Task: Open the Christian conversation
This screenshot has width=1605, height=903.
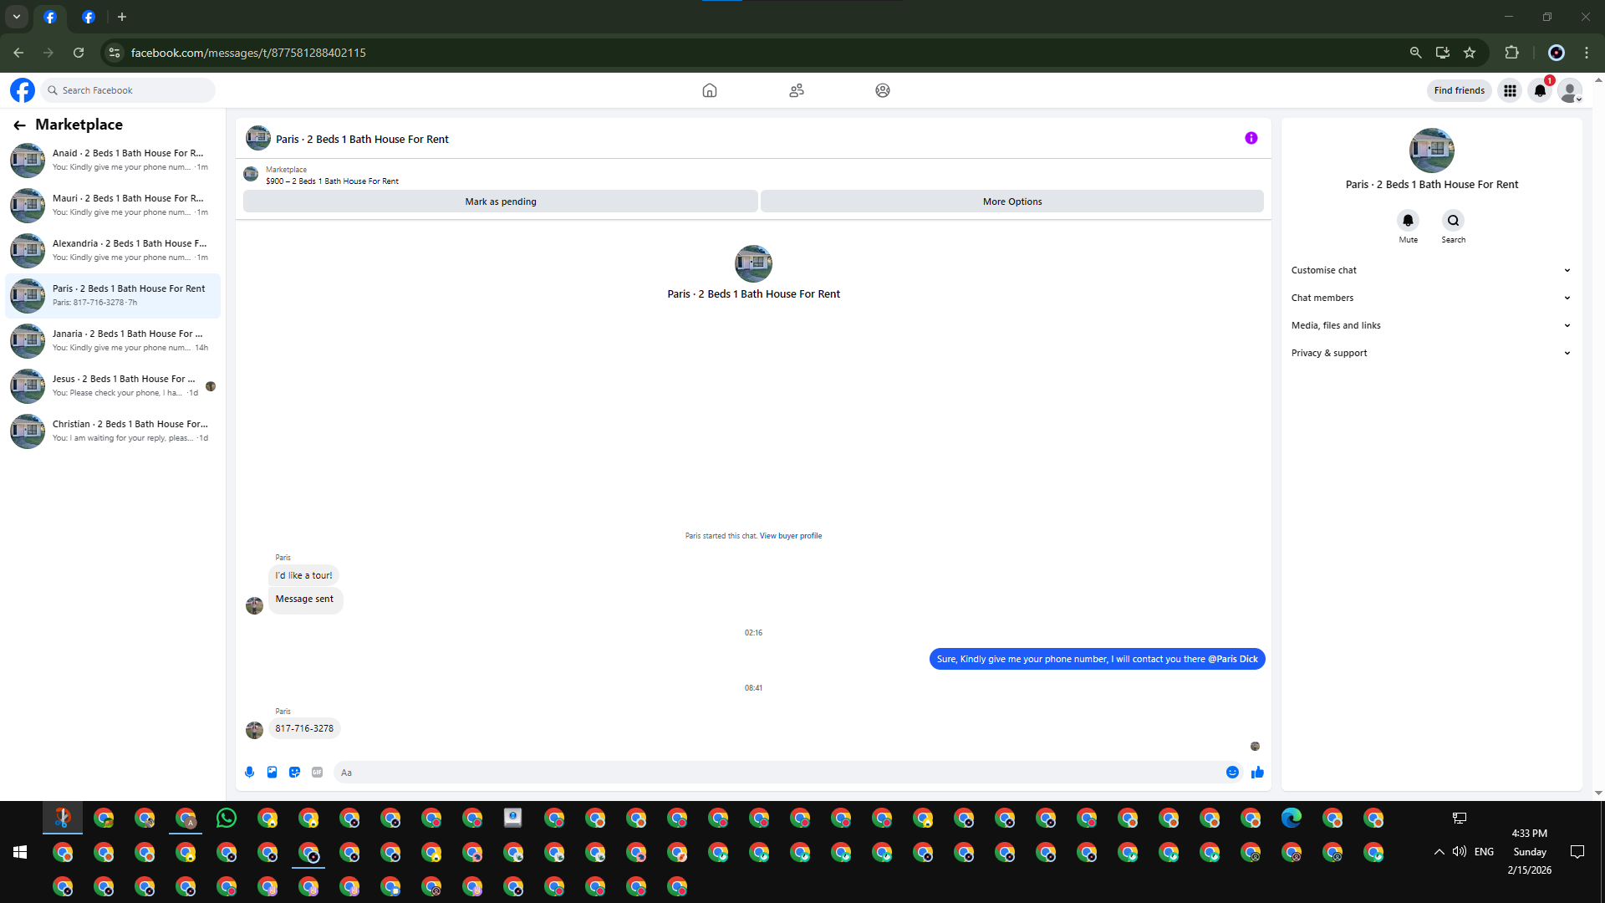Action: coord(113,431)
